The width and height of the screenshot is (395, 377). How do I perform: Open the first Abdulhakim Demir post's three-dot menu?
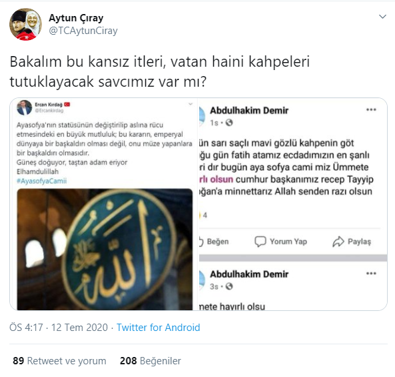[371, 109]
